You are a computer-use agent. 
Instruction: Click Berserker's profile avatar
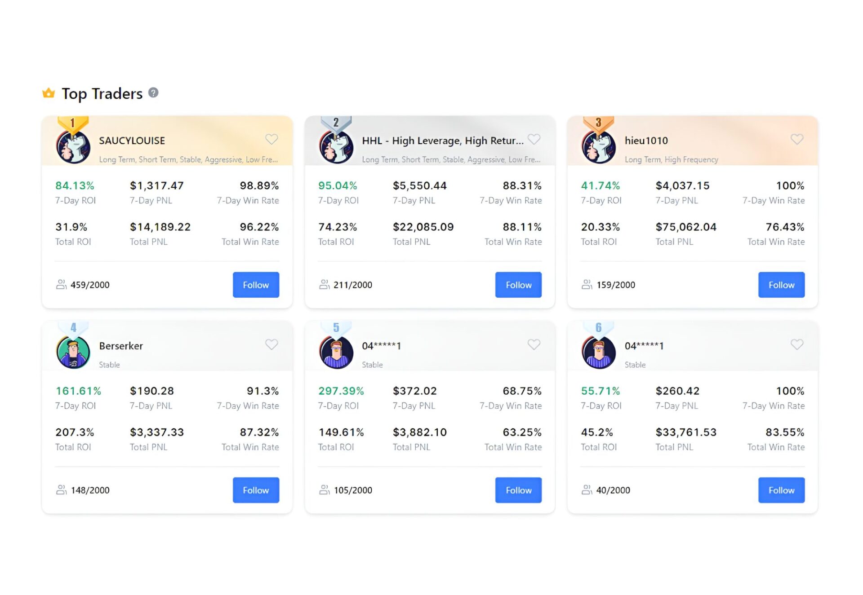[x=73, y=353]
